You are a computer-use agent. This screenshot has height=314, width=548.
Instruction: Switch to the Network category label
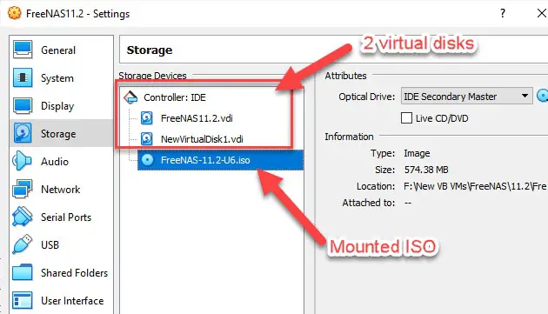tap(61, 189)
